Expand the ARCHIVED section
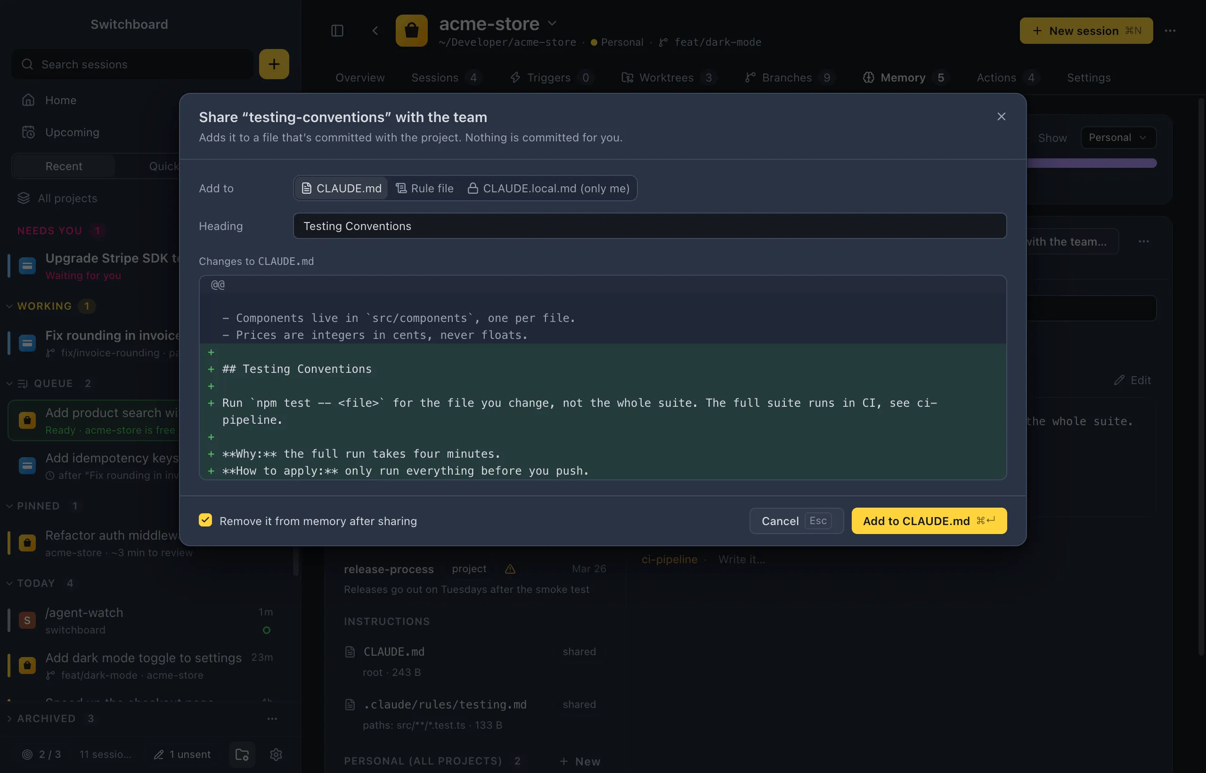1206x773 pixels. 9,718
